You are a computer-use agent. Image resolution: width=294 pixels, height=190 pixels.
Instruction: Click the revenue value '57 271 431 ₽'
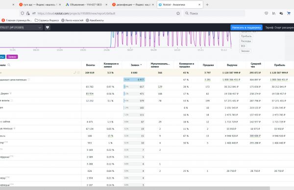(231, 101)
